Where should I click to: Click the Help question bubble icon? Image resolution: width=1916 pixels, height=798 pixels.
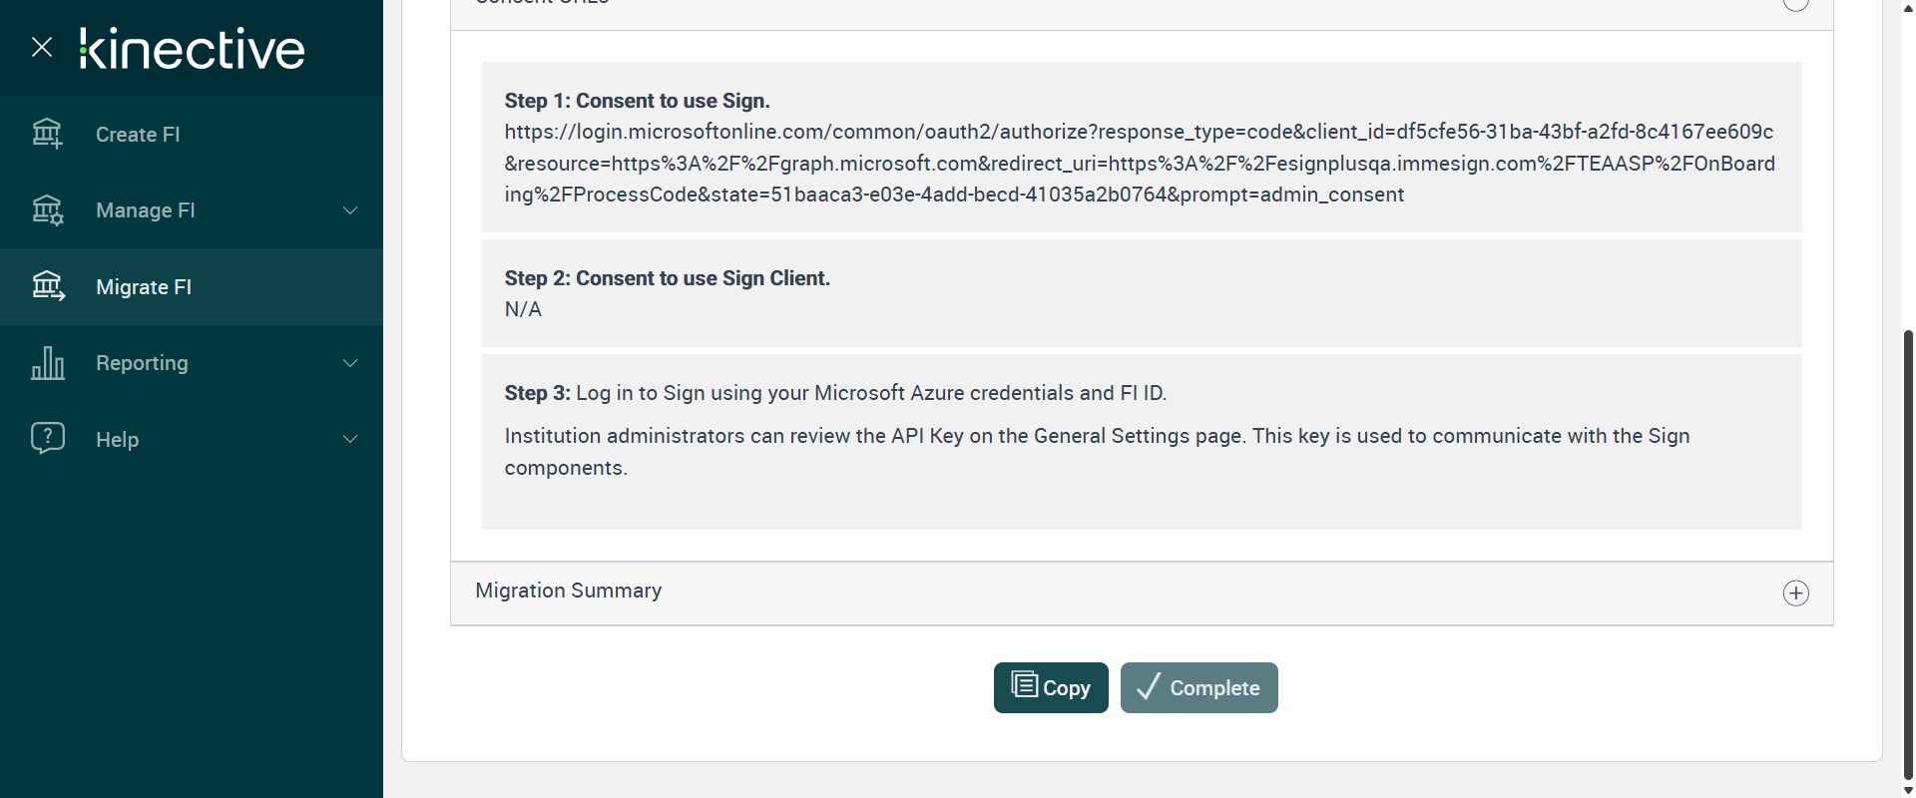click(47, 438)
